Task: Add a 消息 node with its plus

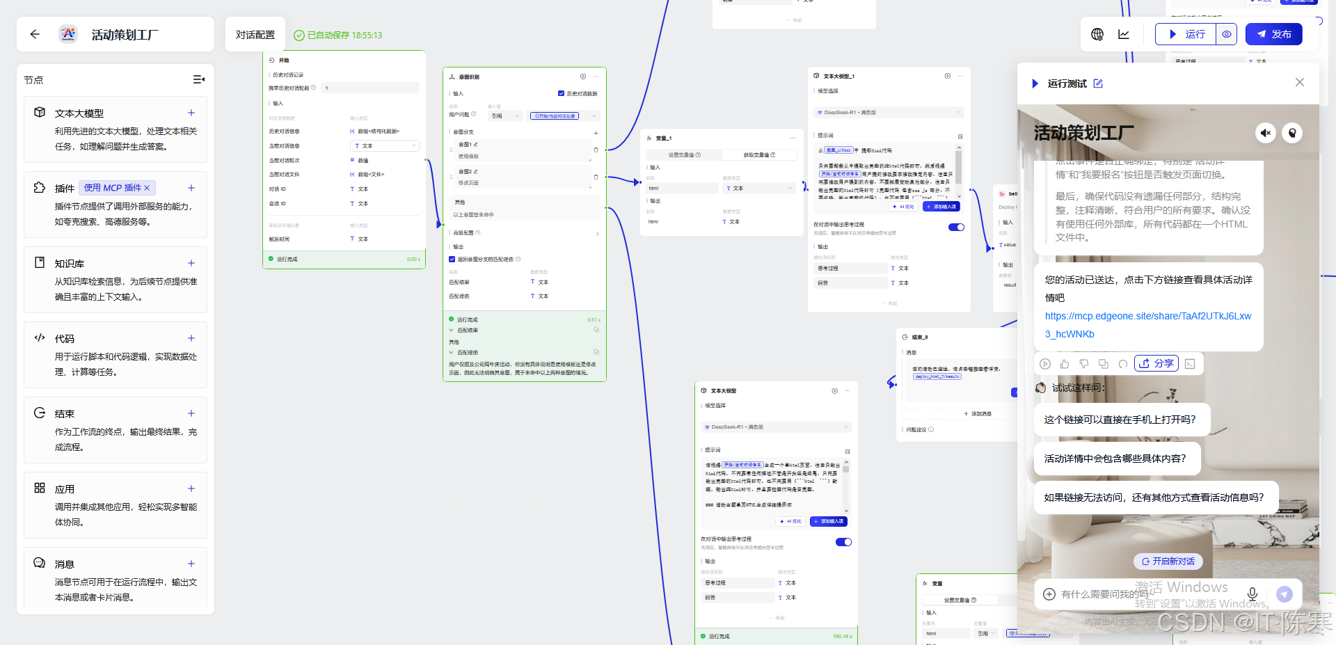Action: [191, 564]
